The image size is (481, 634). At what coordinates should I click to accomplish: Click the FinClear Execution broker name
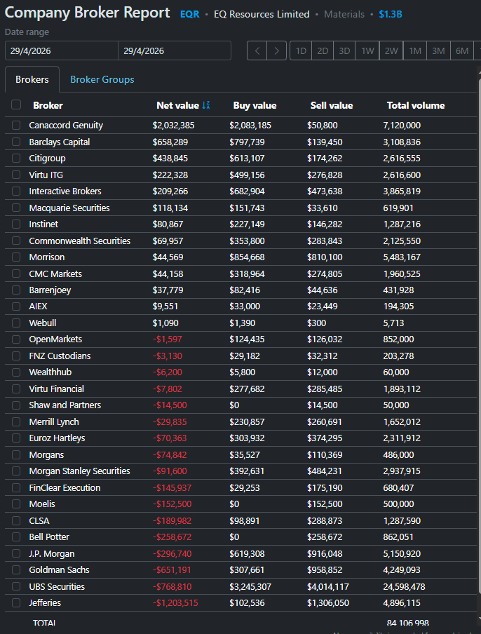pos(65,487)
